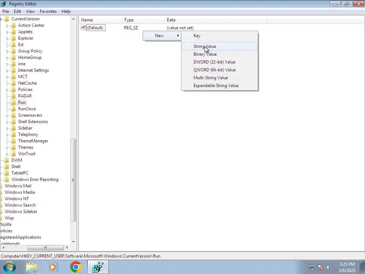Open the File menu
This screenshot has width=365, height=274.
click(6, 11)
